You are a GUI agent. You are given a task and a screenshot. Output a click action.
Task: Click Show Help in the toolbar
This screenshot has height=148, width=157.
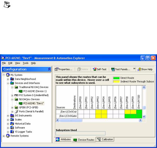[x=145, y=69]
